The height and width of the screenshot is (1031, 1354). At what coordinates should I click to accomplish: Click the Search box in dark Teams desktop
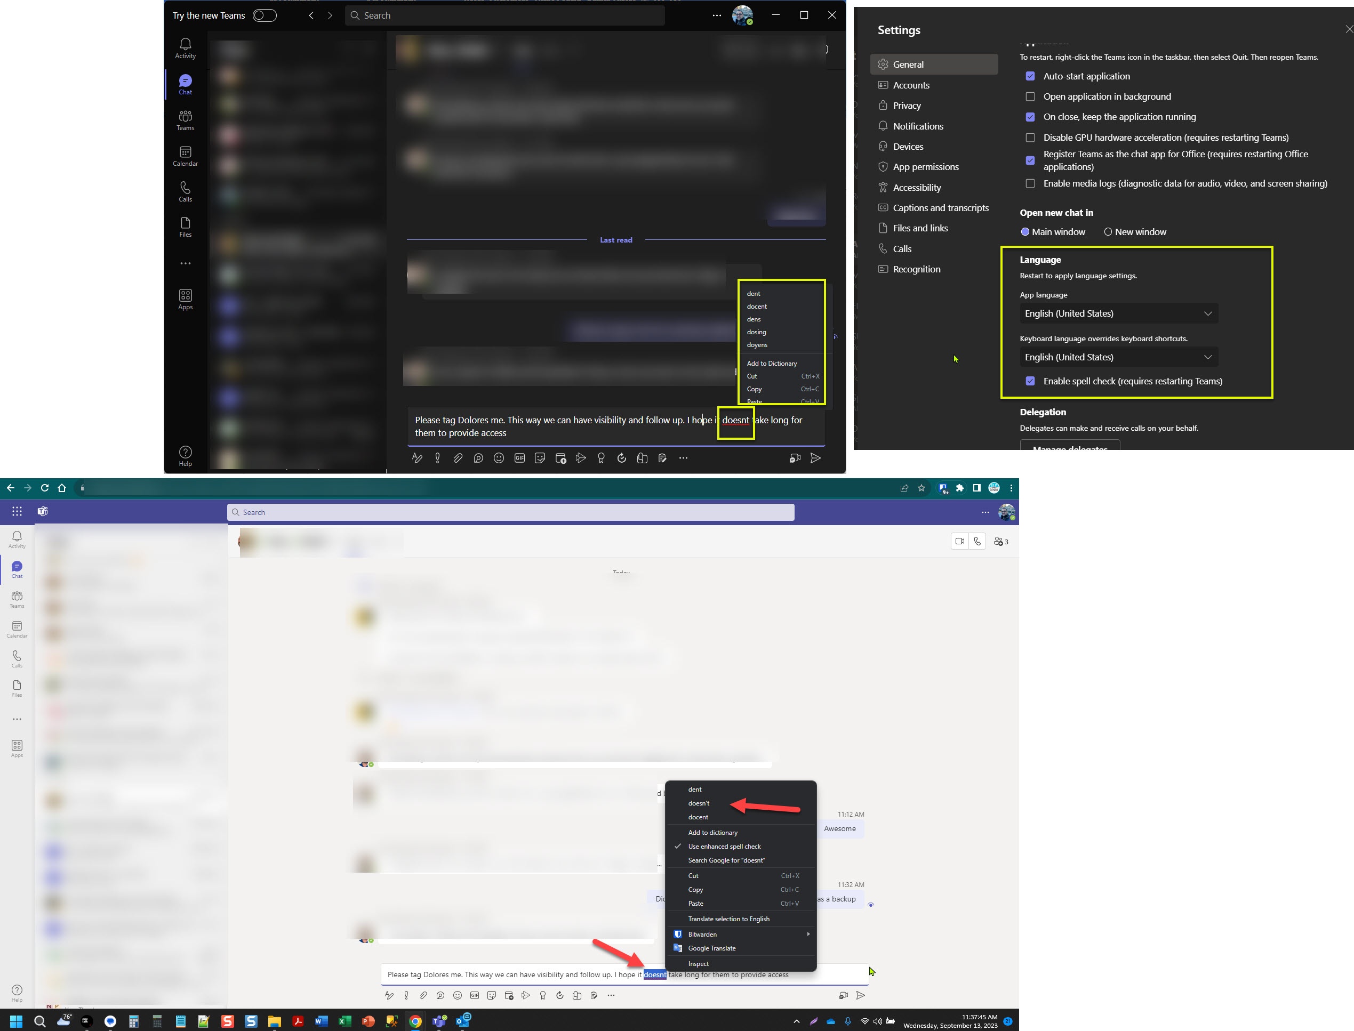(x=505, y=15)
